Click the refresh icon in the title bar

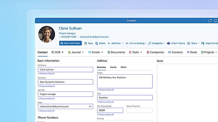[210, 21]
